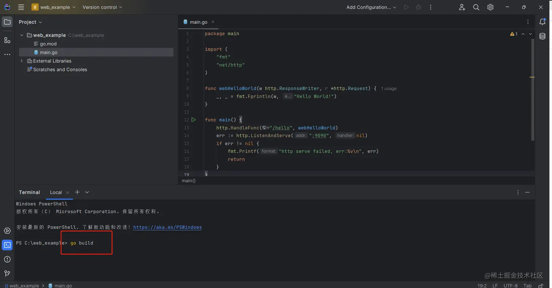Open the Code With Me icon
The width and height of the screenshot is (552, 288).
point(462,7)
